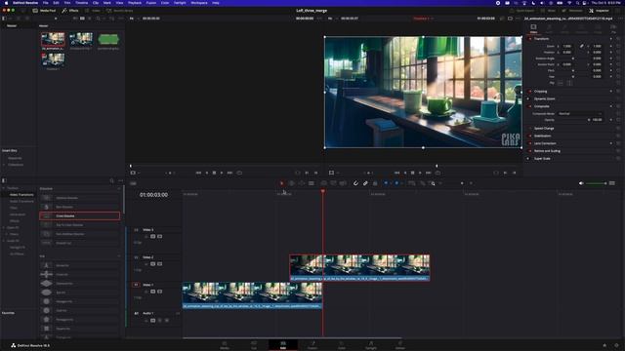Image resolution: width=625 pixels, height=351 pixels.
Task: Play the source viewer forward
Action: 222,173
